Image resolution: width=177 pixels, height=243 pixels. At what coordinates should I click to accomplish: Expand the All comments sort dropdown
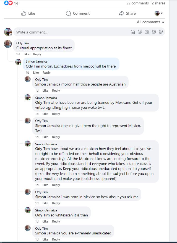(151, 22)
